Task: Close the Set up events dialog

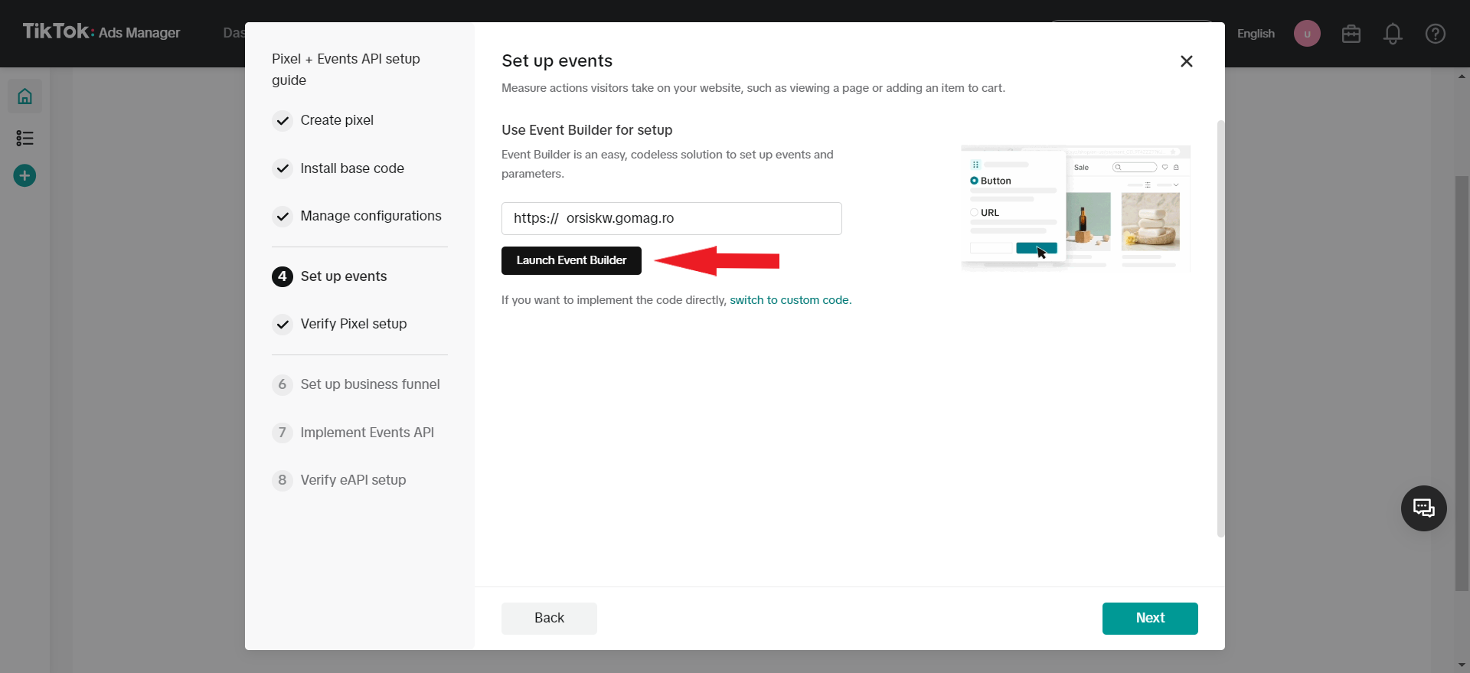Action: (x=1186, y=61)
